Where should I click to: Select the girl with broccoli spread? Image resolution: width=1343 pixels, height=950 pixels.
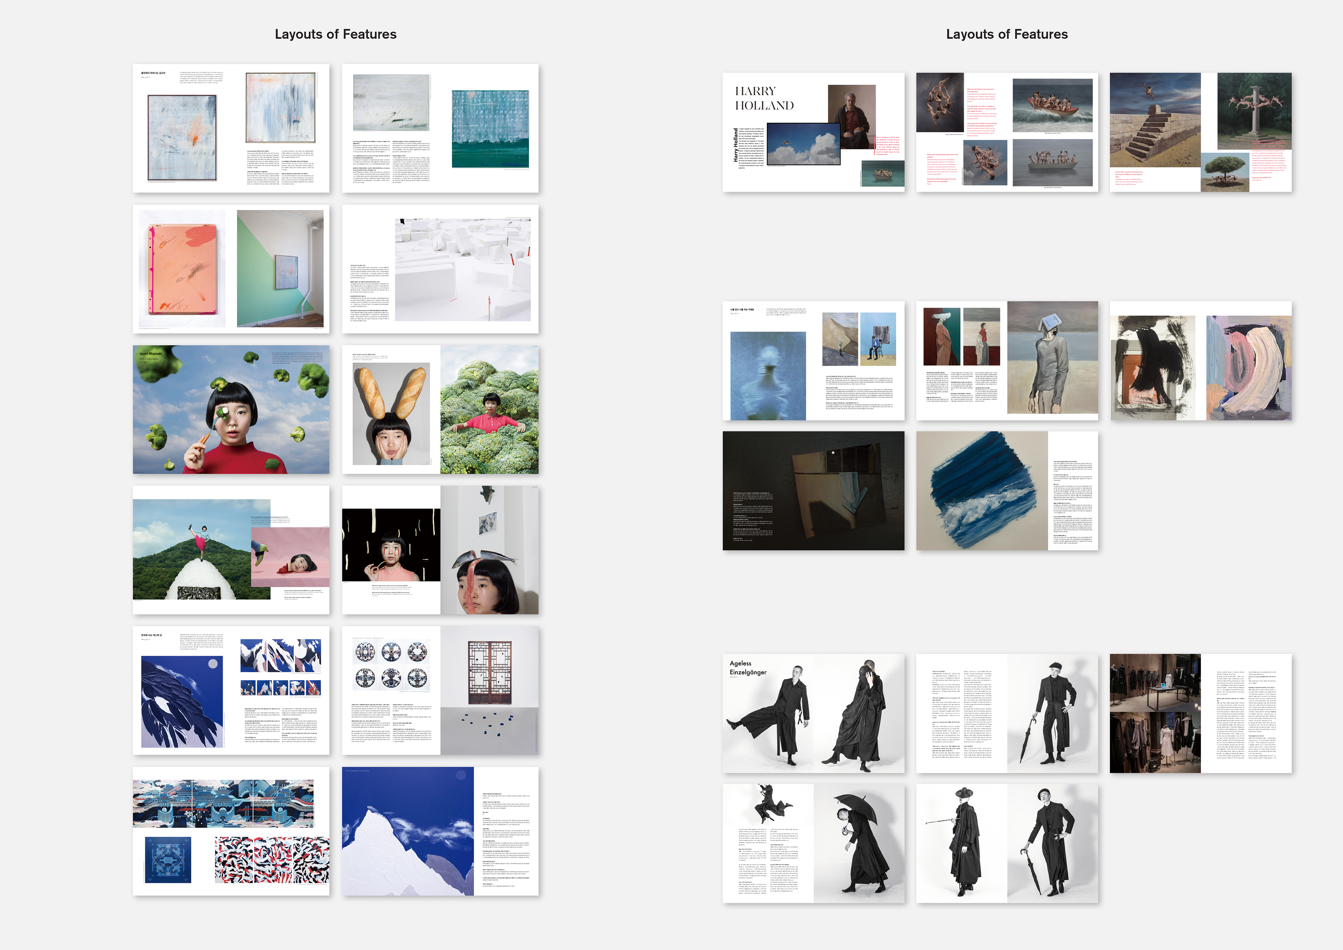230,409
